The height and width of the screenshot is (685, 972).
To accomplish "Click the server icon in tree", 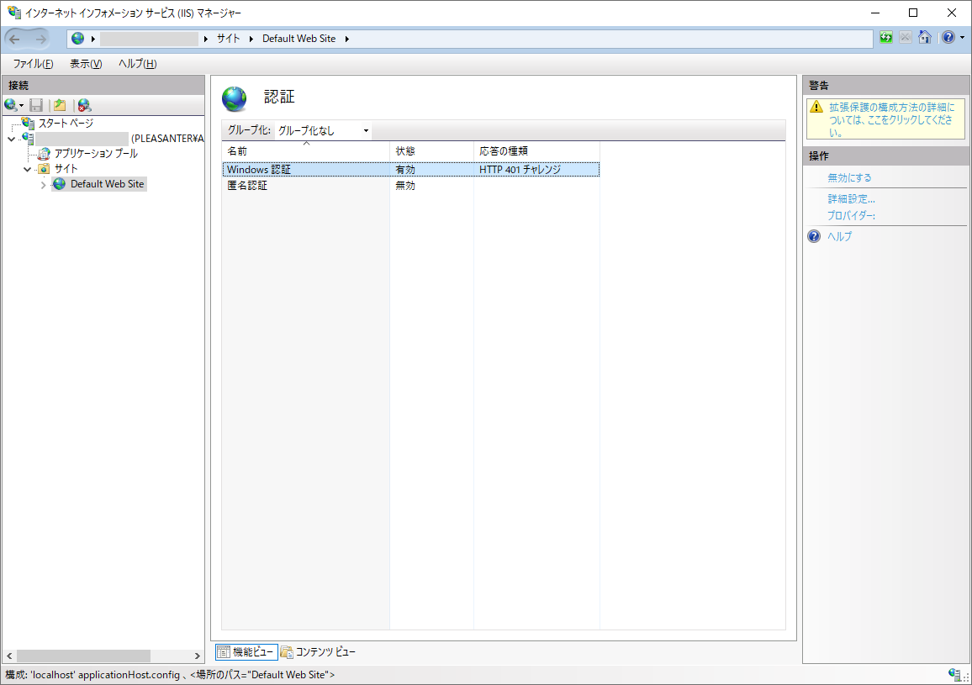I will 28,138.
